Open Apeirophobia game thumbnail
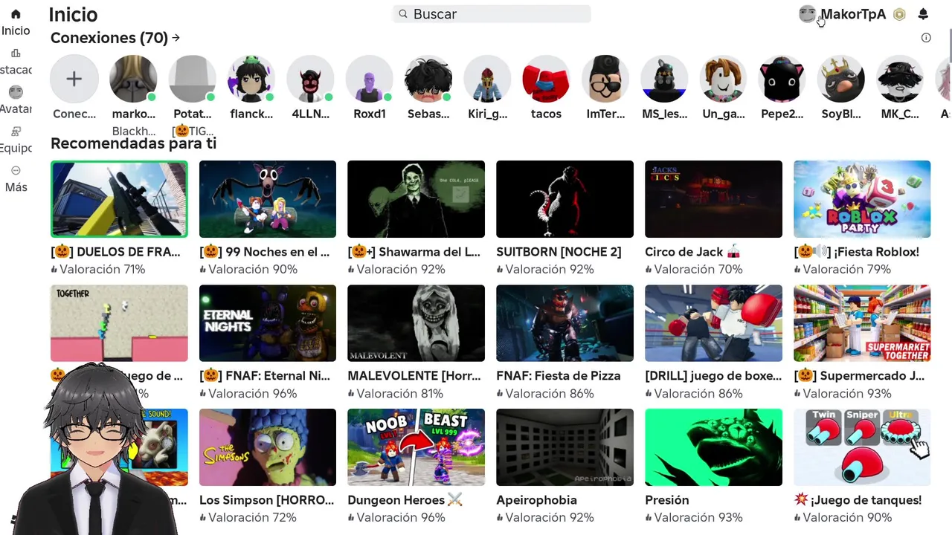The image size is (952, 535). pyautogui.click(x=565, y=447)
